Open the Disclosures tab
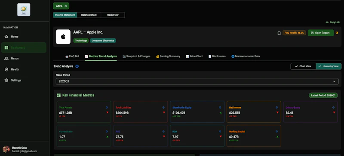 (x=217, y=56)
